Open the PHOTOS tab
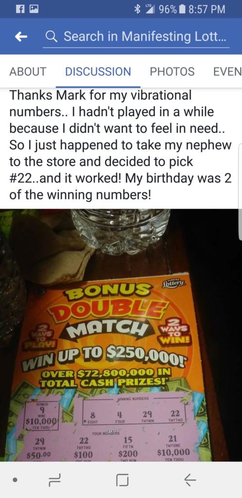Image resolution: width=242 pixels, height=498 pixels. tap(172, 71)
